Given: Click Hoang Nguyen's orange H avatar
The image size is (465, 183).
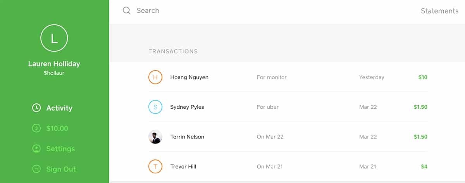Looking at the screenshot, I should pyautogui.click(x=155, y=77).
